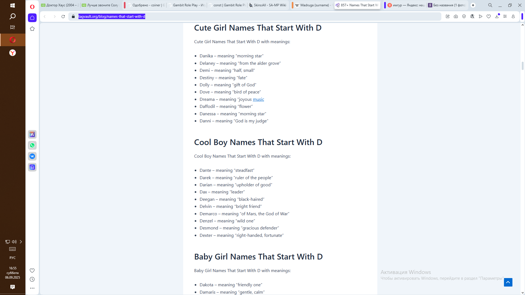
Task: Switch to the Skins:All SA-MP Wiki tab
Action: (268, 5)
